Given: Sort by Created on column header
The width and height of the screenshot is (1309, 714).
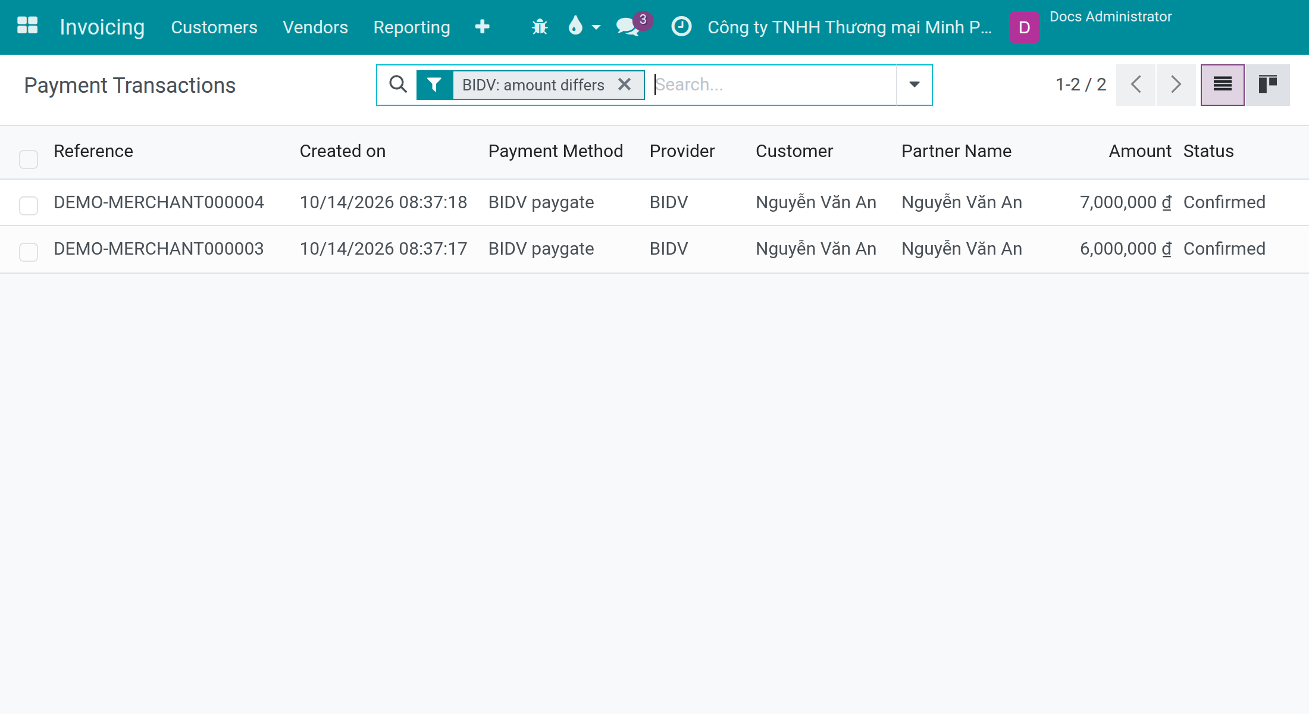Looking at the screenshot, I should pos(343,151).
